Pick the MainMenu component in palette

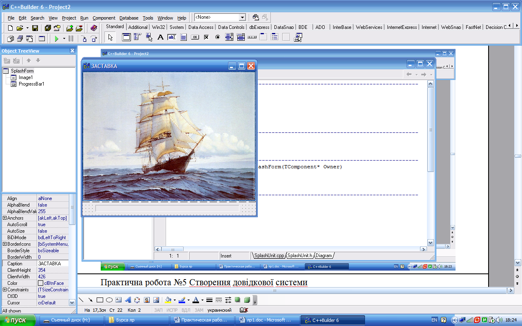pos(137,37)
